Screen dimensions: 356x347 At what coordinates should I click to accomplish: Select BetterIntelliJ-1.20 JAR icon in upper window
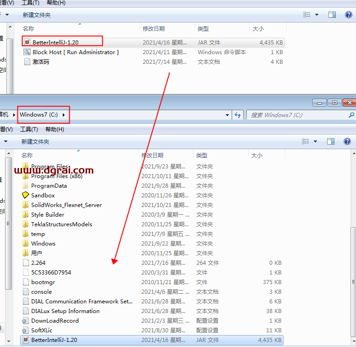coord(27,42)
